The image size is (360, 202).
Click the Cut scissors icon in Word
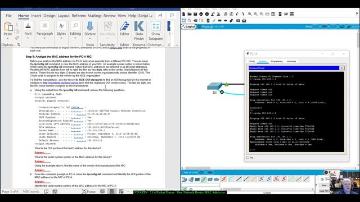16,25
